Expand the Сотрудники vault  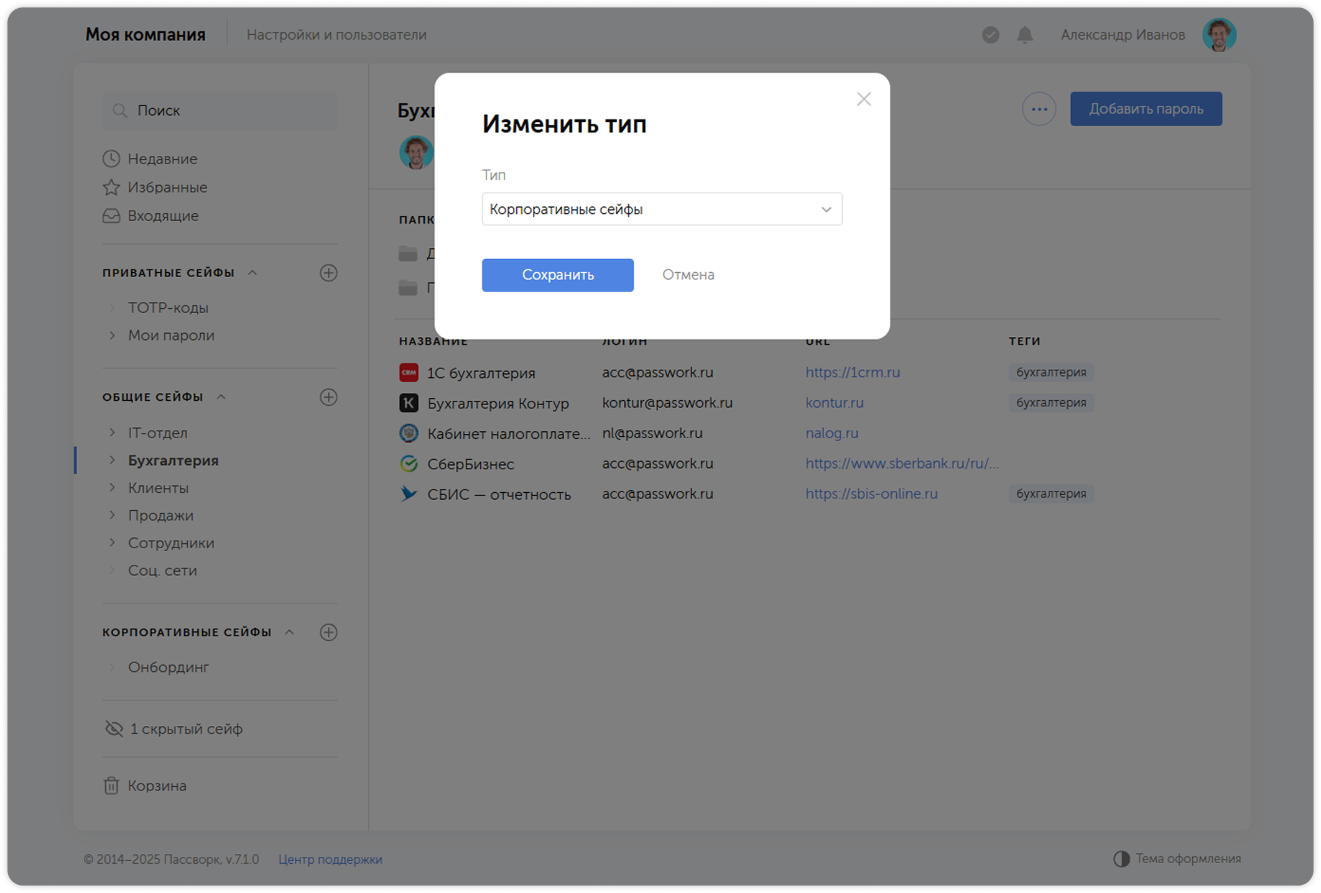pyautogui.click(x=112, y=543)
